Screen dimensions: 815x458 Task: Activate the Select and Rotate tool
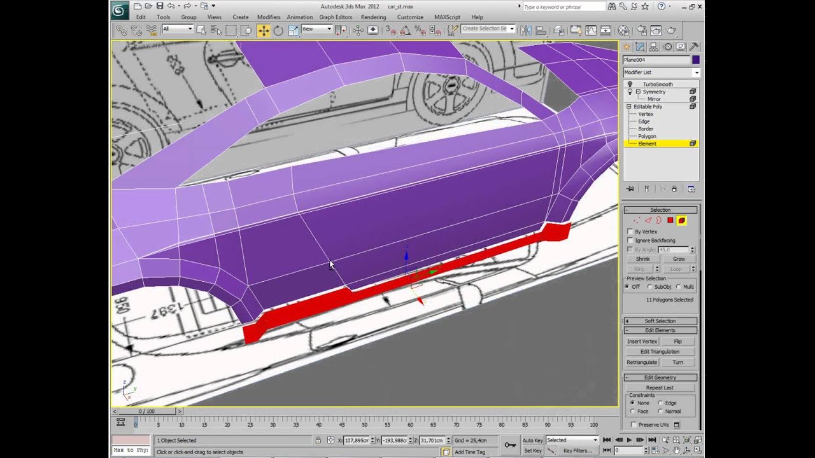[278, 30]
